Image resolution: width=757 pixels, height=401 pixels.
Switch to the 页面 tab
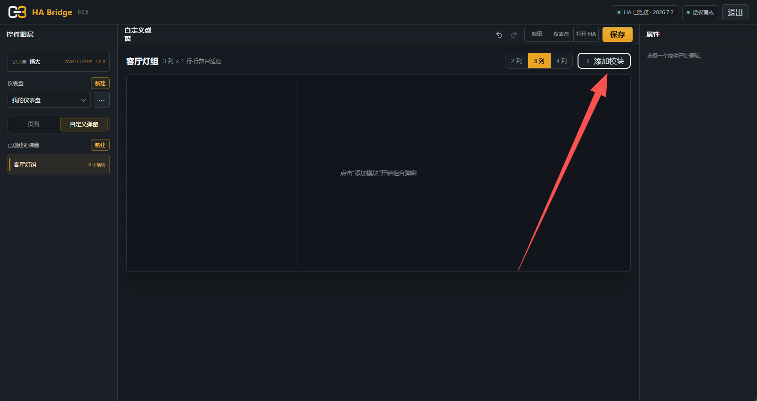point(33,124)
